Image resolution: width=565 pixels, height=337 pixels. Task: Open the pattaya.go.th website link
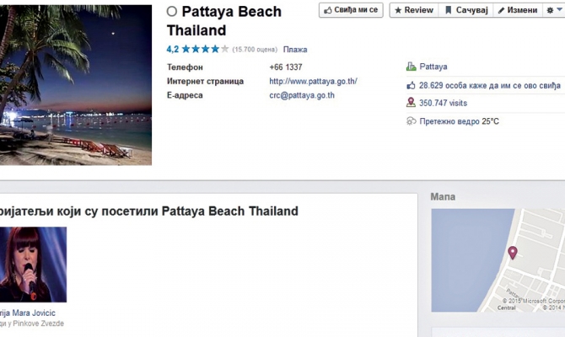313,82
